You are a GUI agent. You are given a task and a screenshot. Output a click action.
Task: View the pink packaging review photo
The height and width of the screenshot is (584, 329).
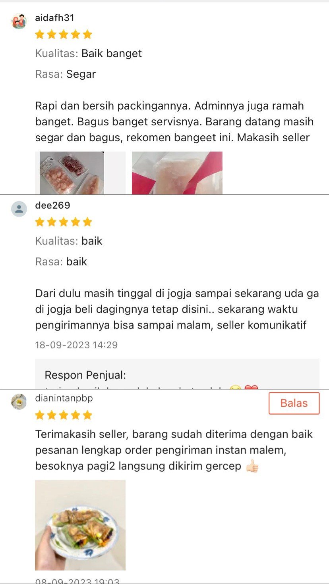(177, 173)
